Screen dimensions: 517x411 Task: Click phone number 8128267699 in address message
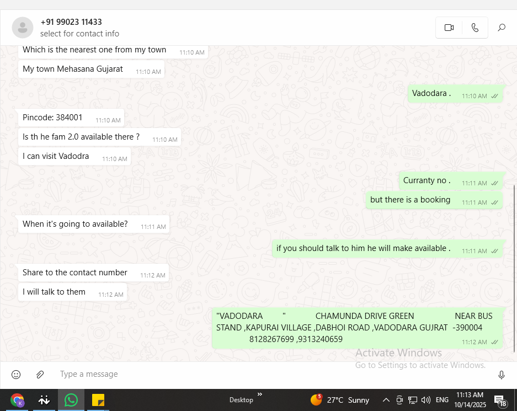point(271,339)
